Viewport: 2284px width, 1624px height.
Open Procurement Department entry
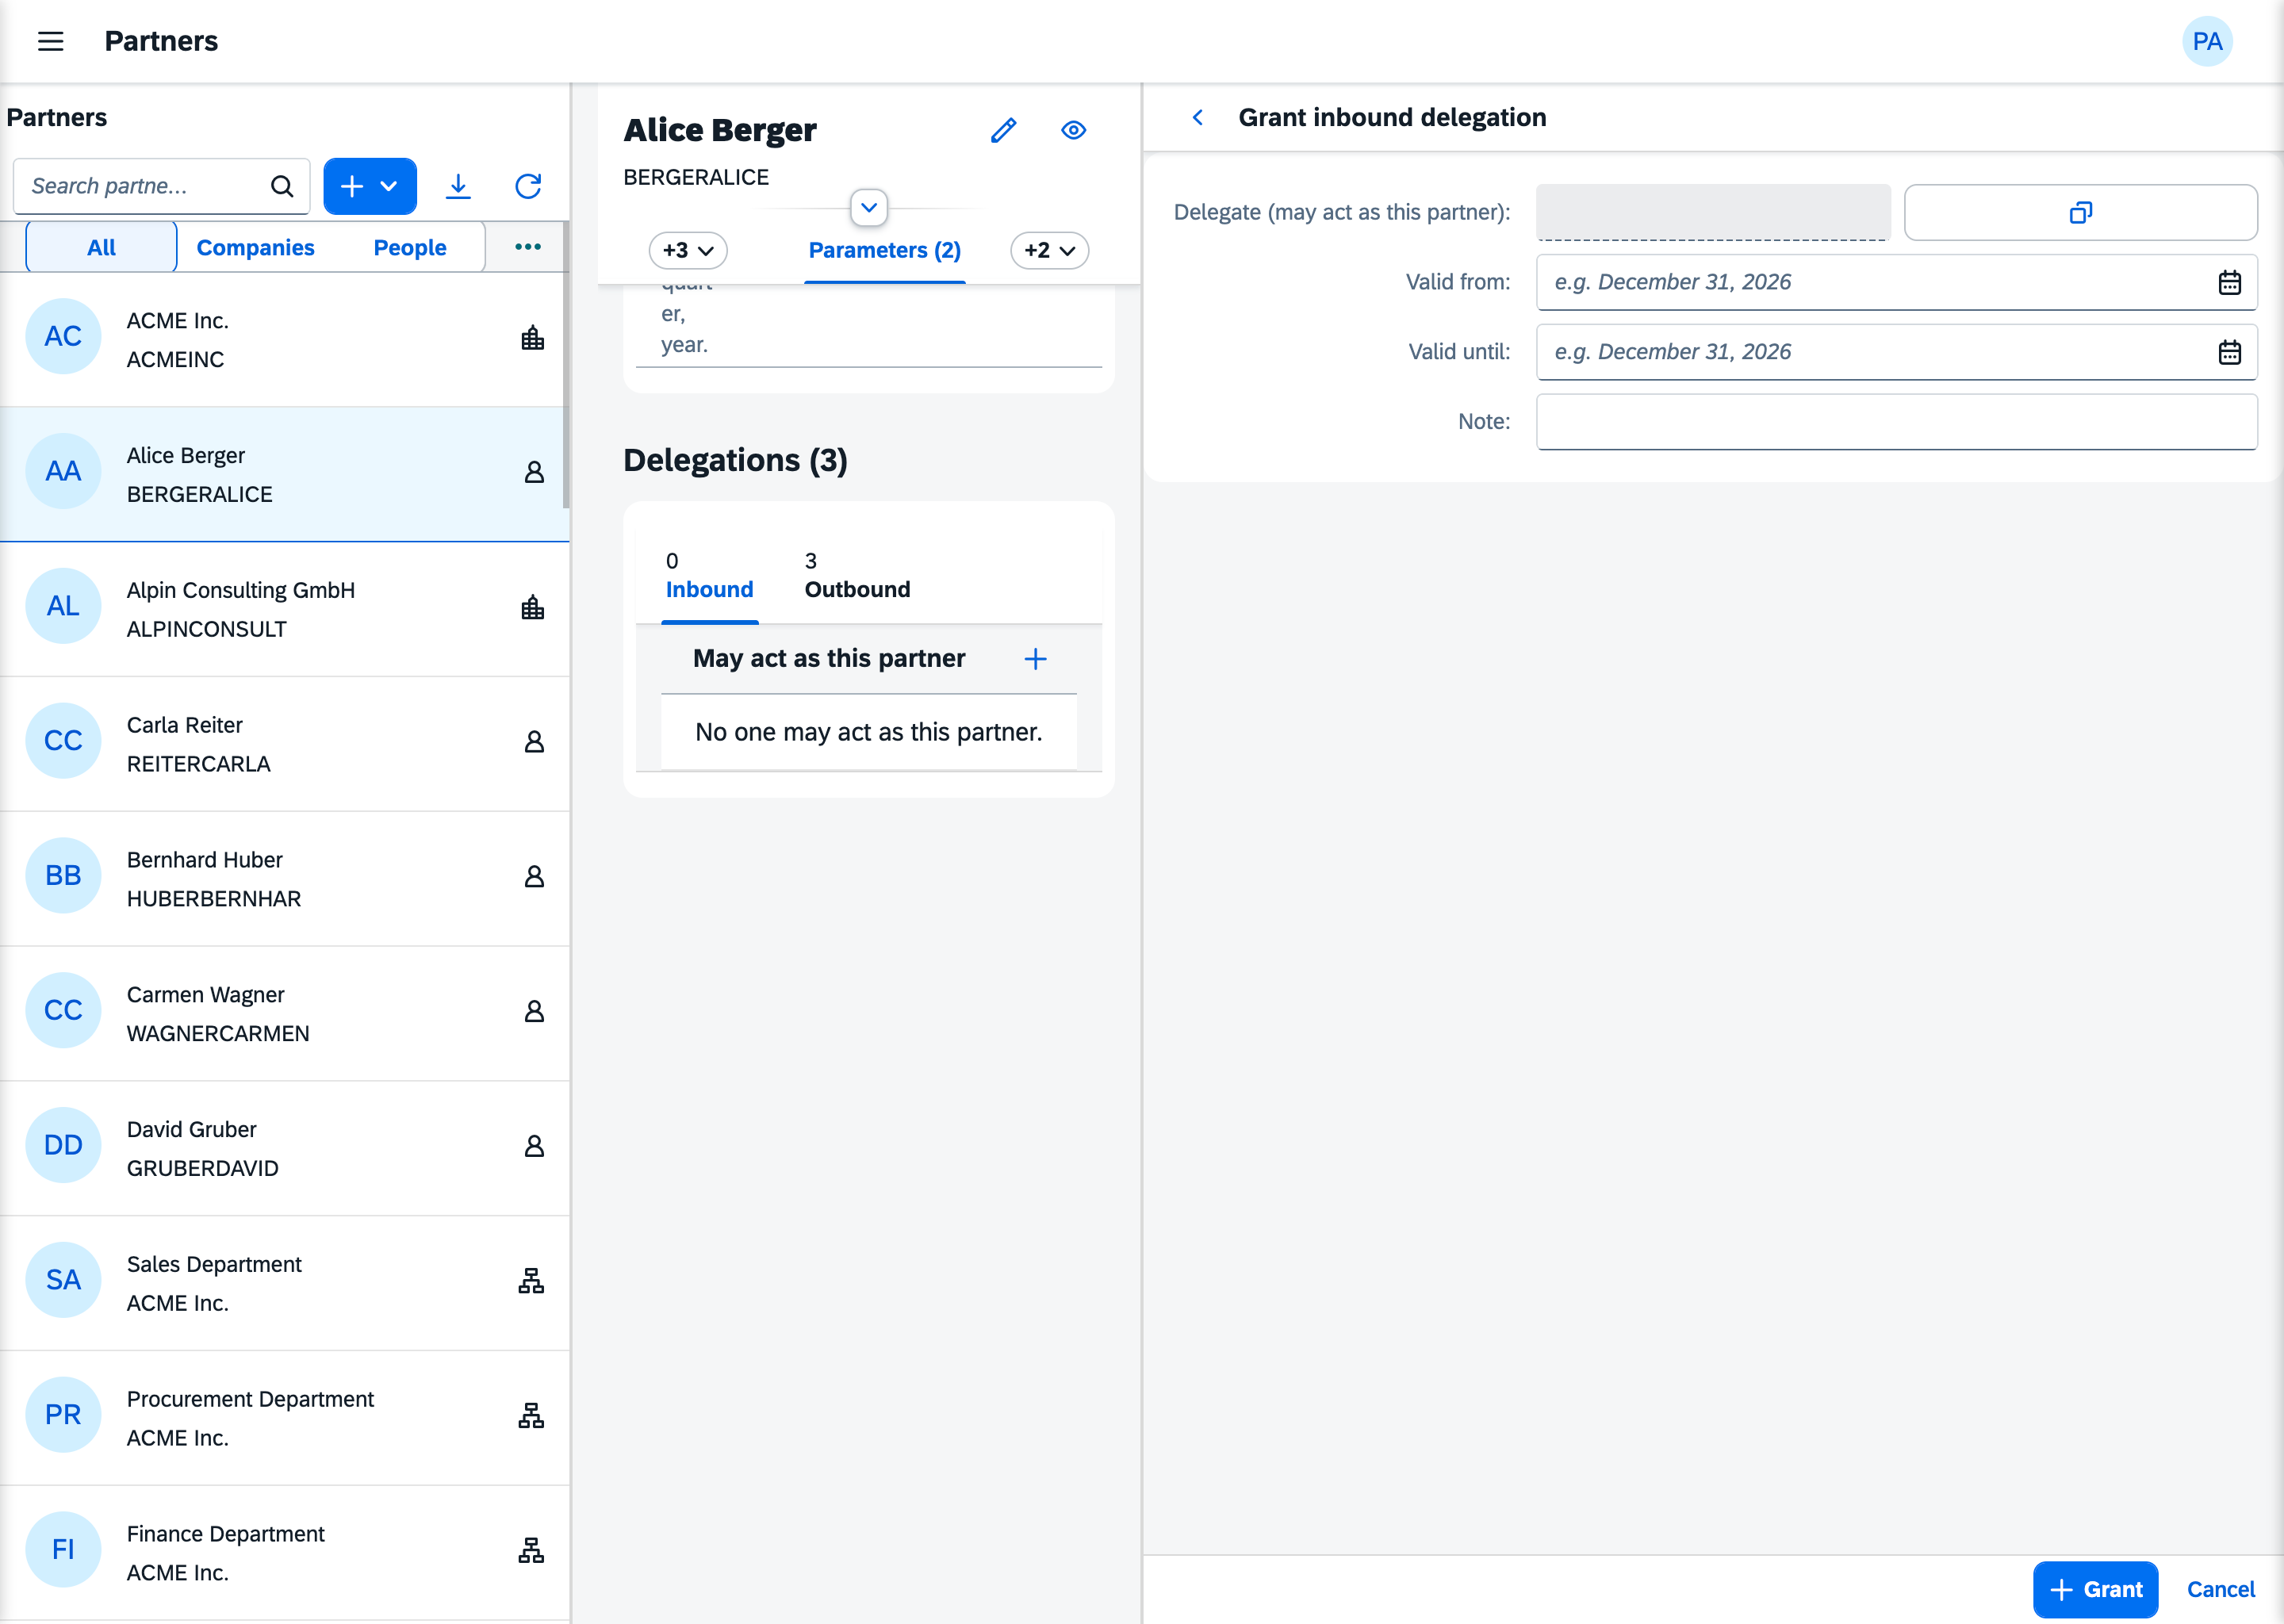[285, 1418]
